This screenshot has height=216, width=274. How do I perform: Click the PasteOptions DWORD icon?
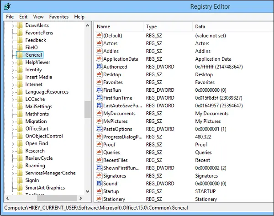99,129
